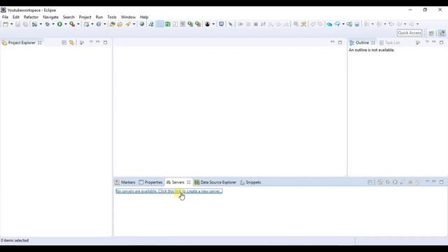
Task: Open the Navigate menu
Action: click(50, 17)
